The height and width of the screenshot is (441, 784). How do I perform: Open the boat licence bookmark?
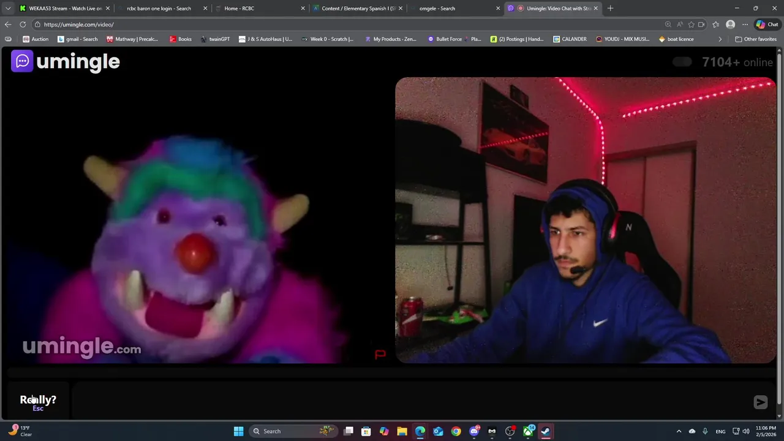click(x=676, y=39)
